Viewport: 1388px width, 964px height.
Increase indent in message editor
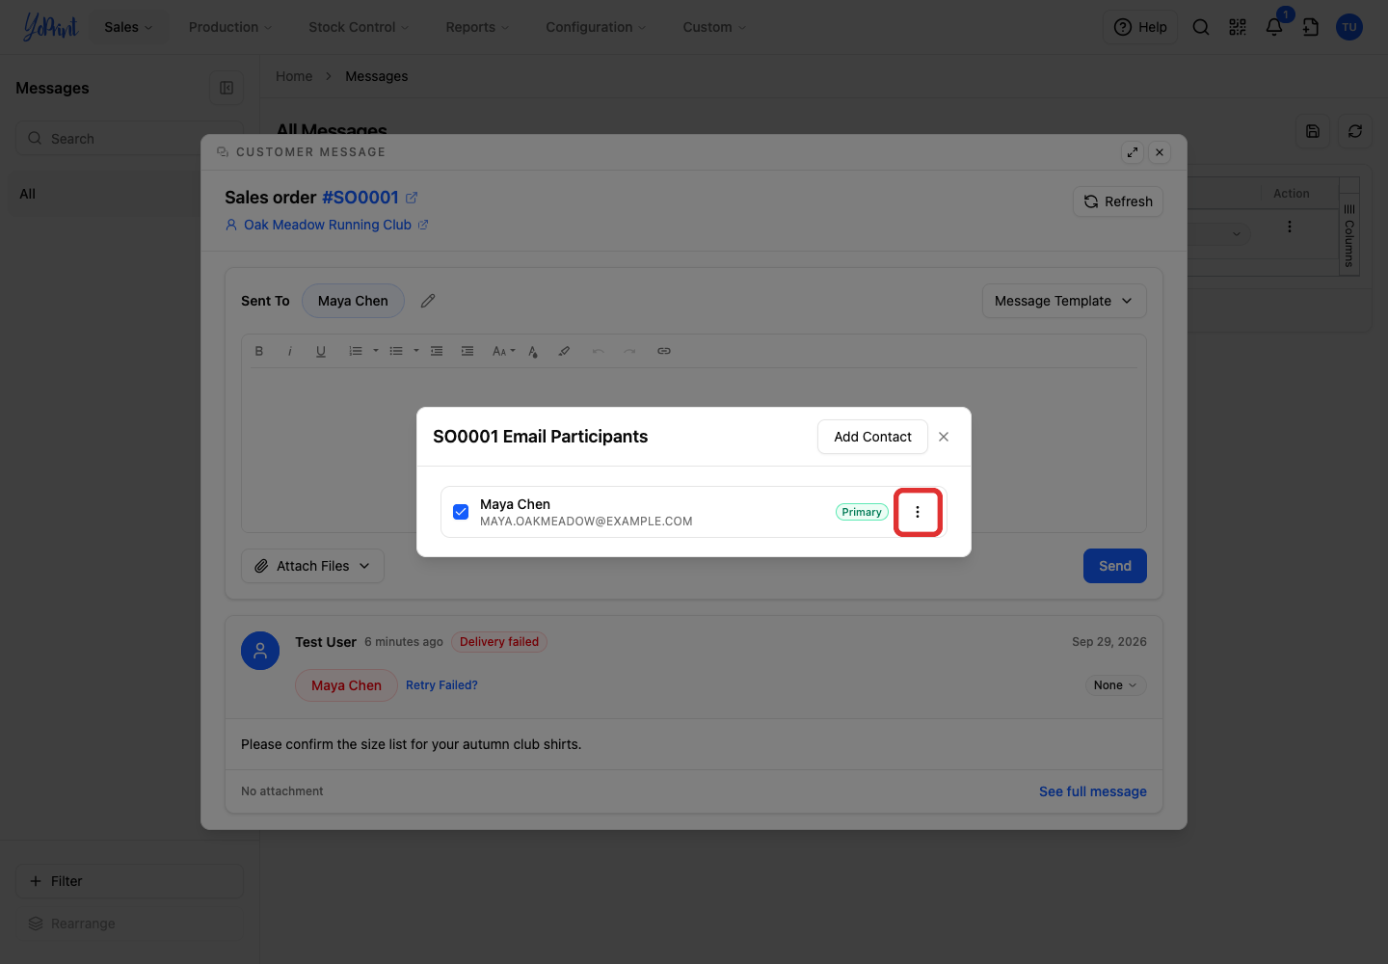467,351
